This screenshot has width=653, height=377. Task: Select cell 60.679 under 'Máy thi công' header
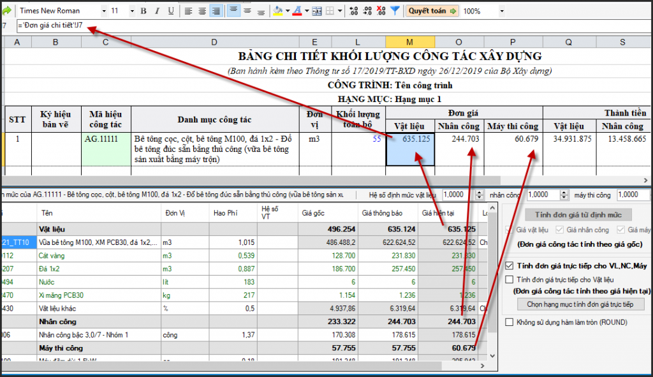[x=513, y=149]
